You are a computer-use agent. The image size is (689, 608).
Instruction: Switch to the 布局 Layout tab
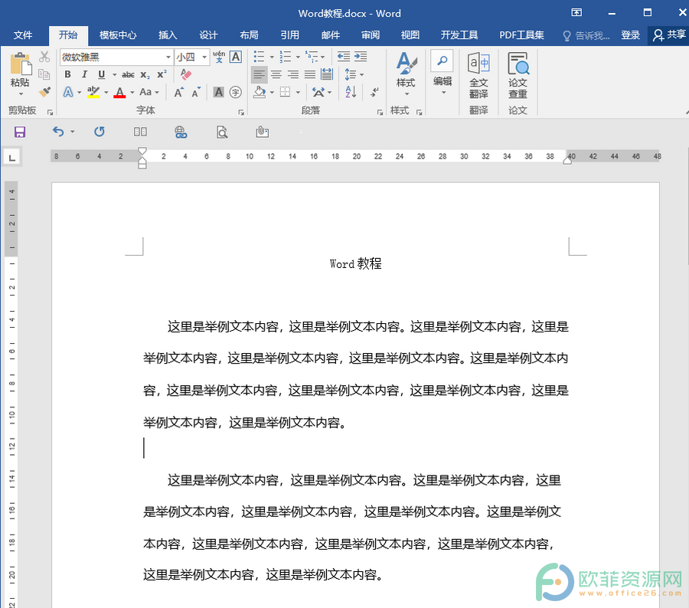coord(249,35)
